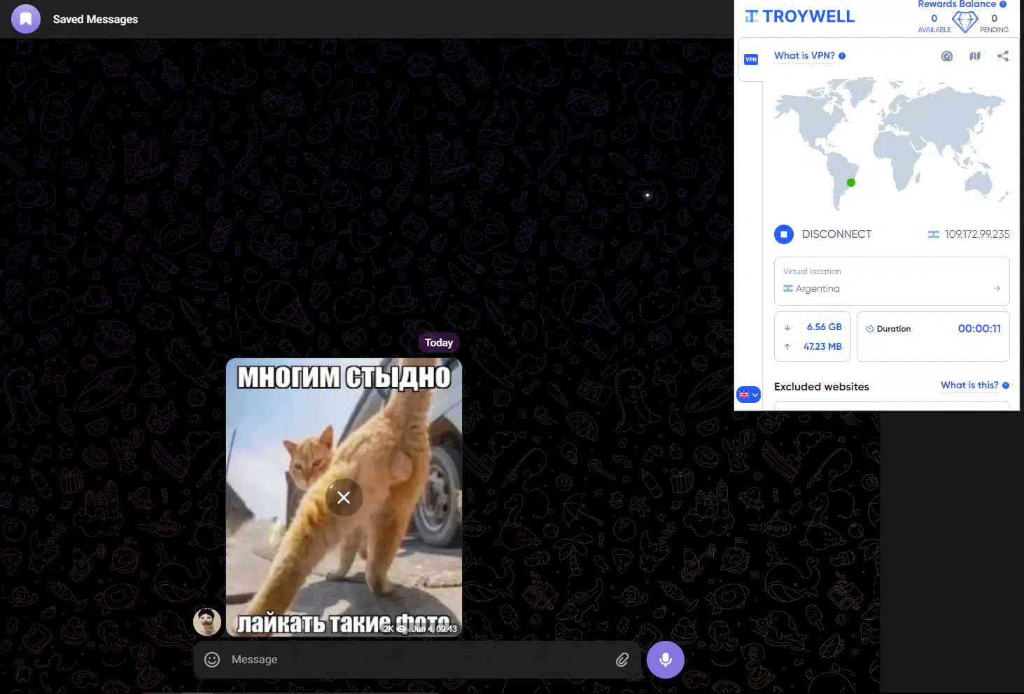Click the arrow in Virtual location box
Image resolution: width=1024 pixels, height=694 pixels.
(997, 288)
